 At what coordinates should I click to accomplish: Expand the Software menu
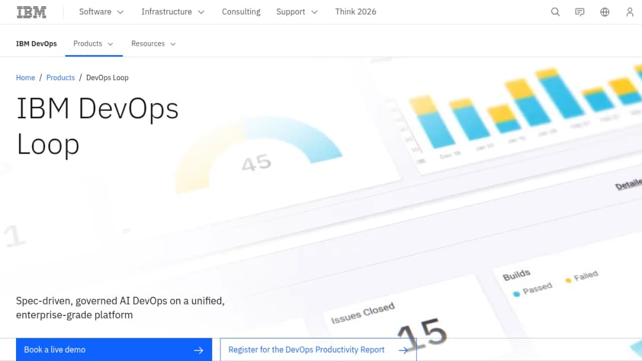pos(102,12)
